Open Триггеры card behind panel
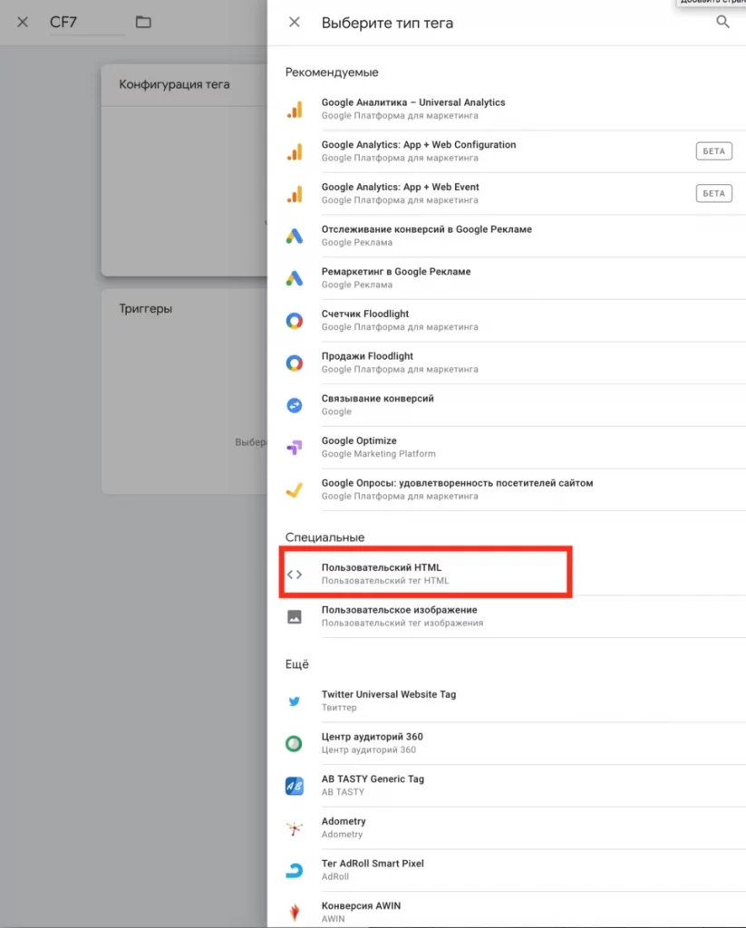Screen dimensions: 746x928 pyautogui.click(x=184, y=391)
